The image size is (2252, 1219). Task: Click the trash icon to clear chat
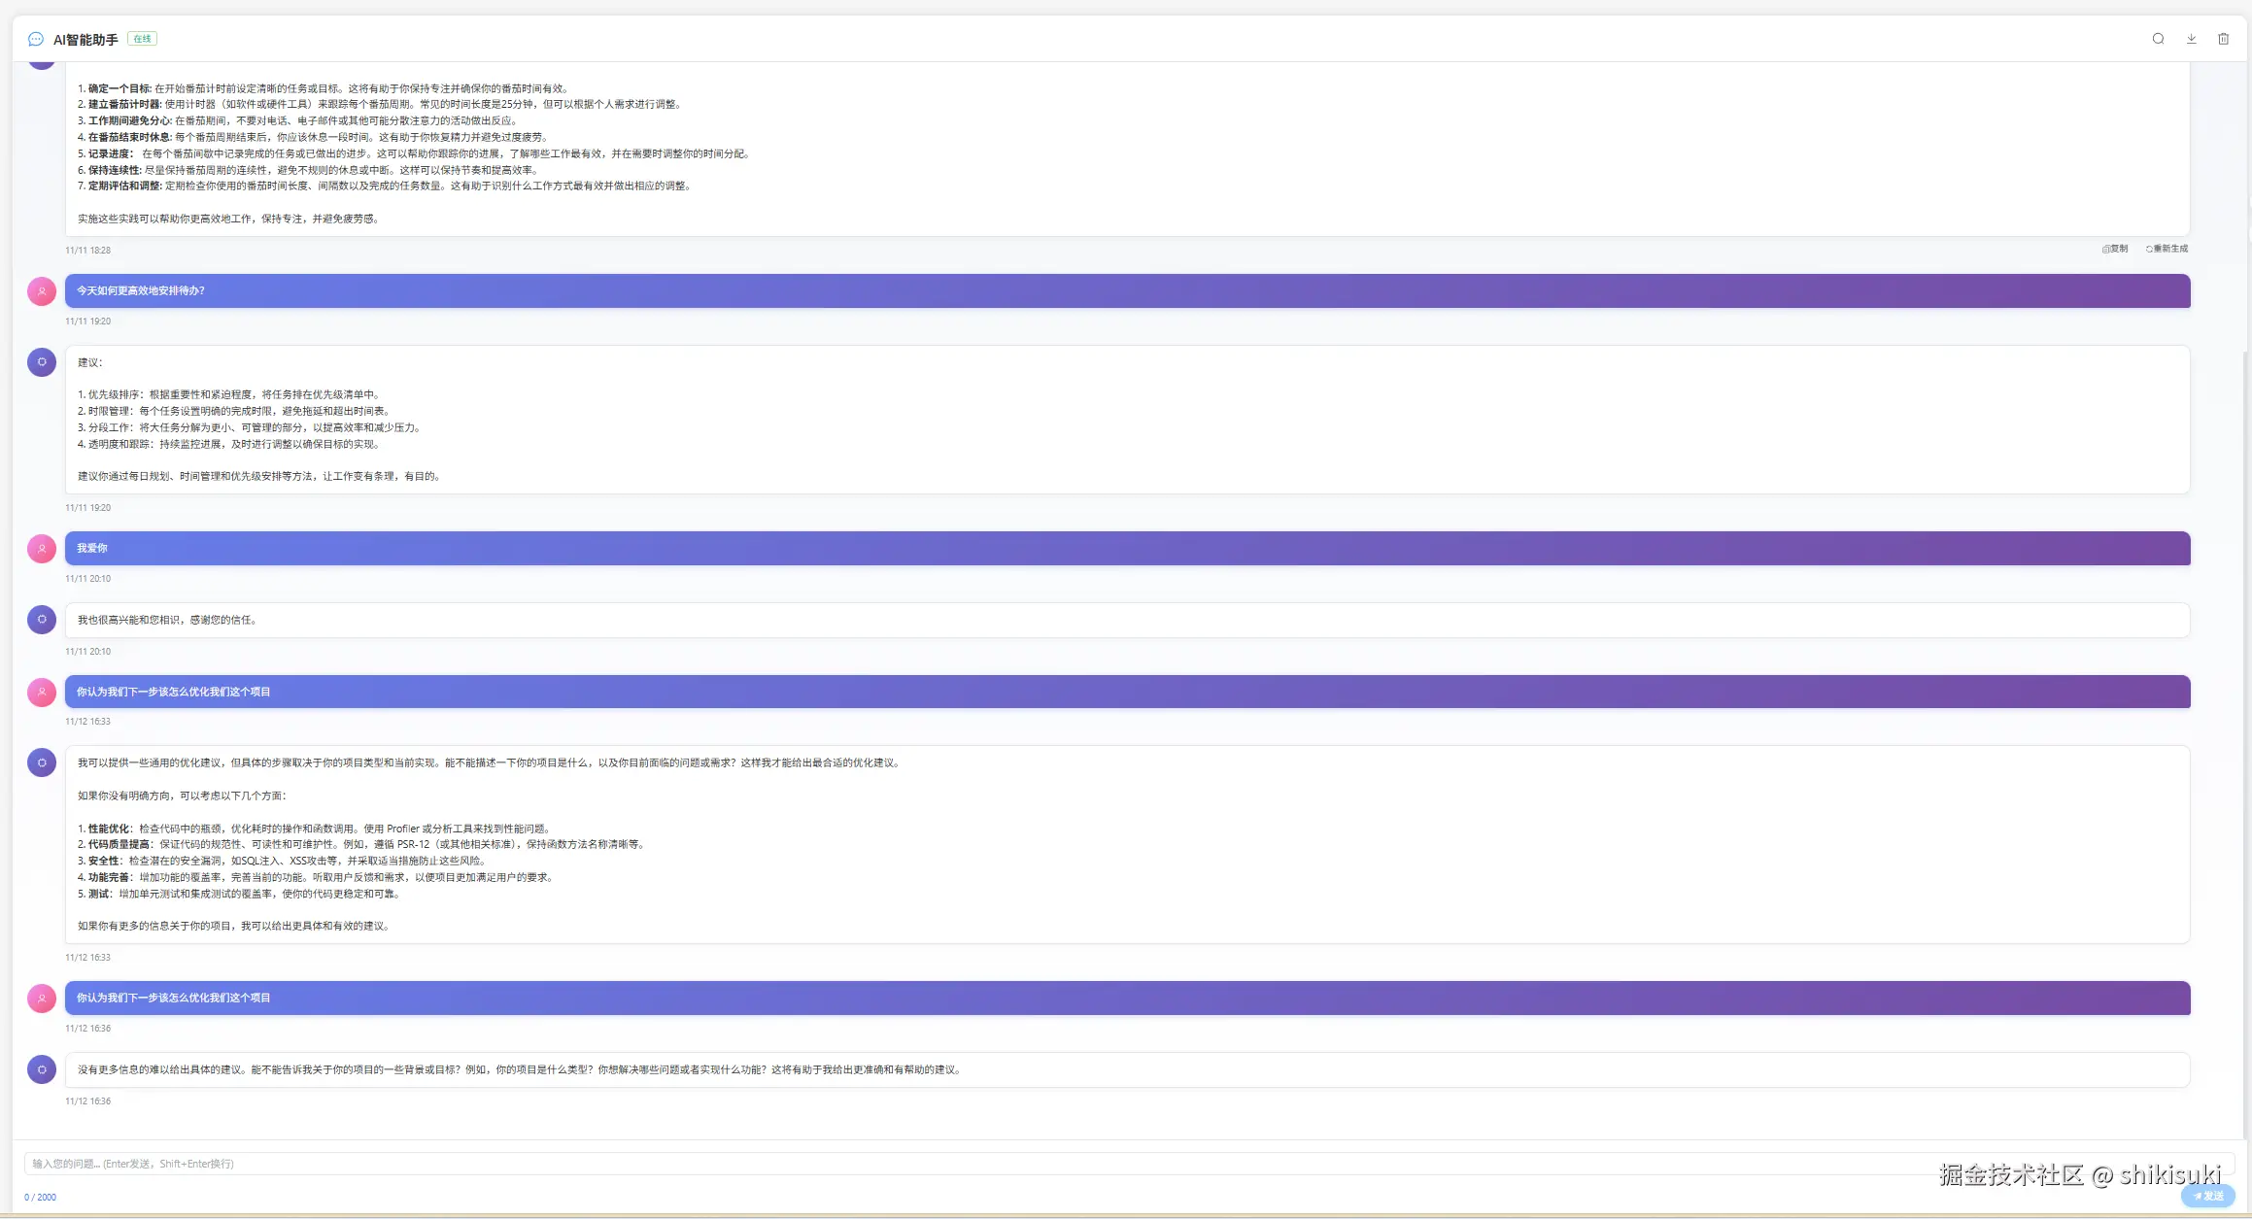(x=2223, y=39)
